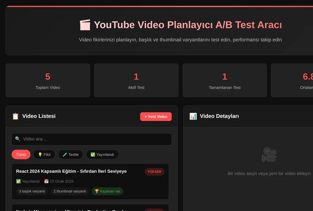
Task: Open the React 2024 Kapsamlı Eğitim video
Action: pyautogui.click(x=90, y=182)
